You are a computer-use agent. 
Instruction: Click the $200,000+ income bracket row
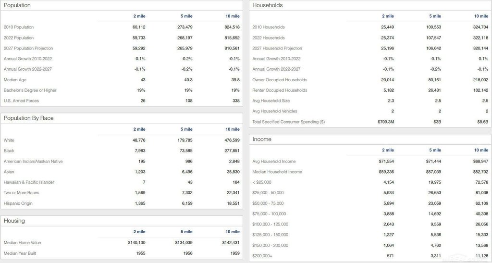point(370,256)
